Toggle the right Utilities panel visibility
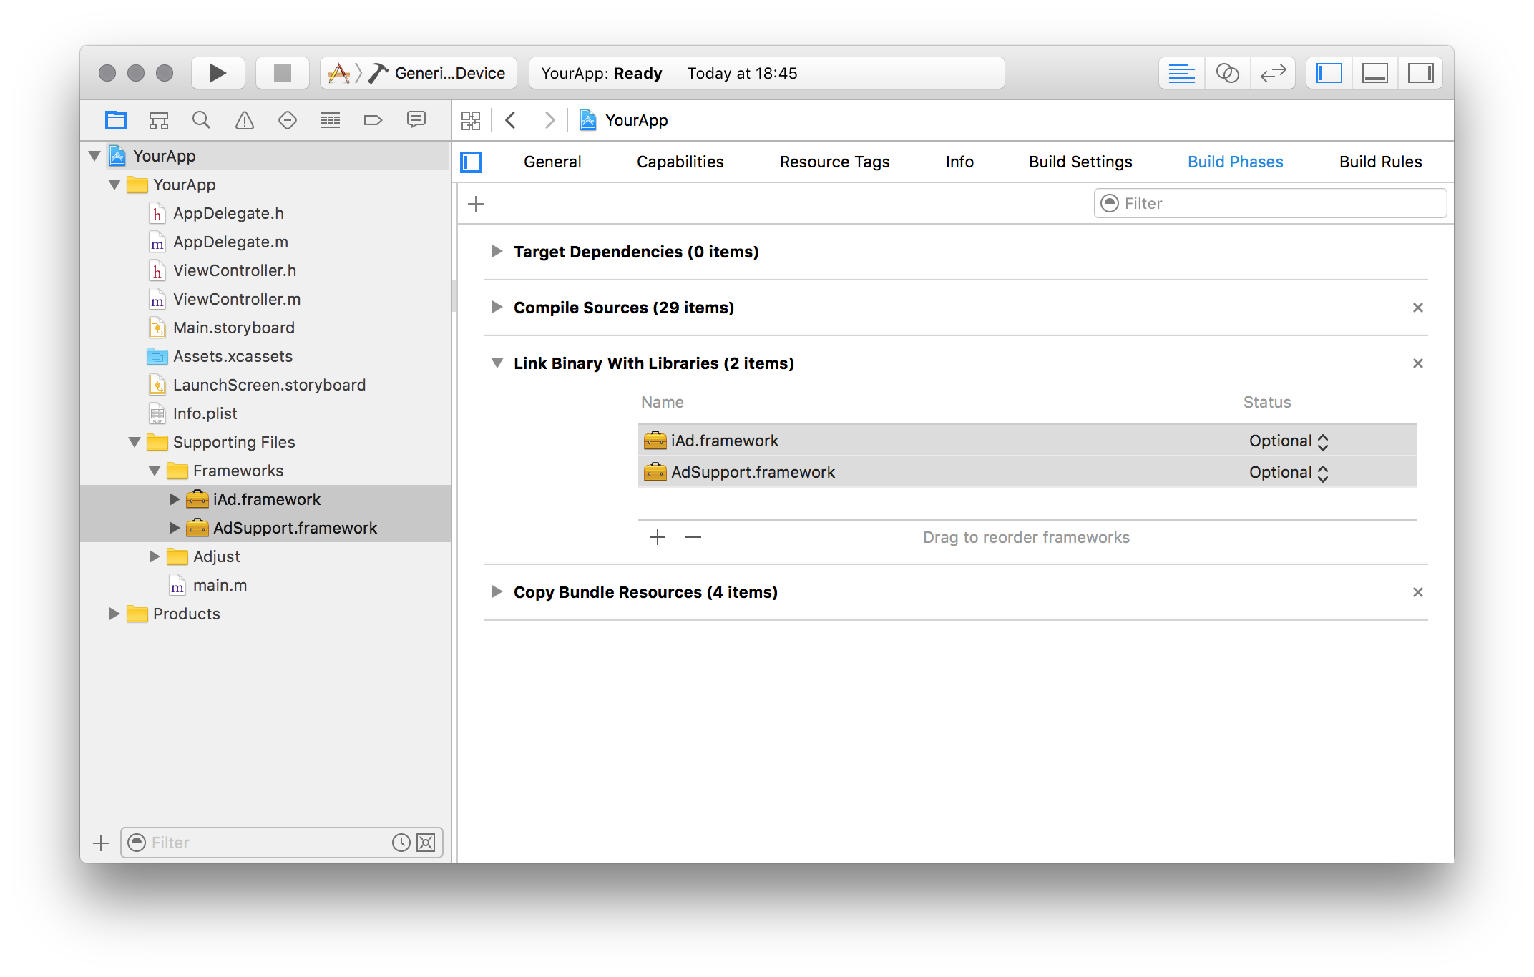This screenshot has height=977, width=1534. (x=1420, y=73)
